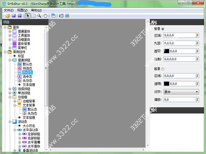Open the 对齐 dropdown showing 居中
This screenshot has width=206, height=154.
coord(181,92)
